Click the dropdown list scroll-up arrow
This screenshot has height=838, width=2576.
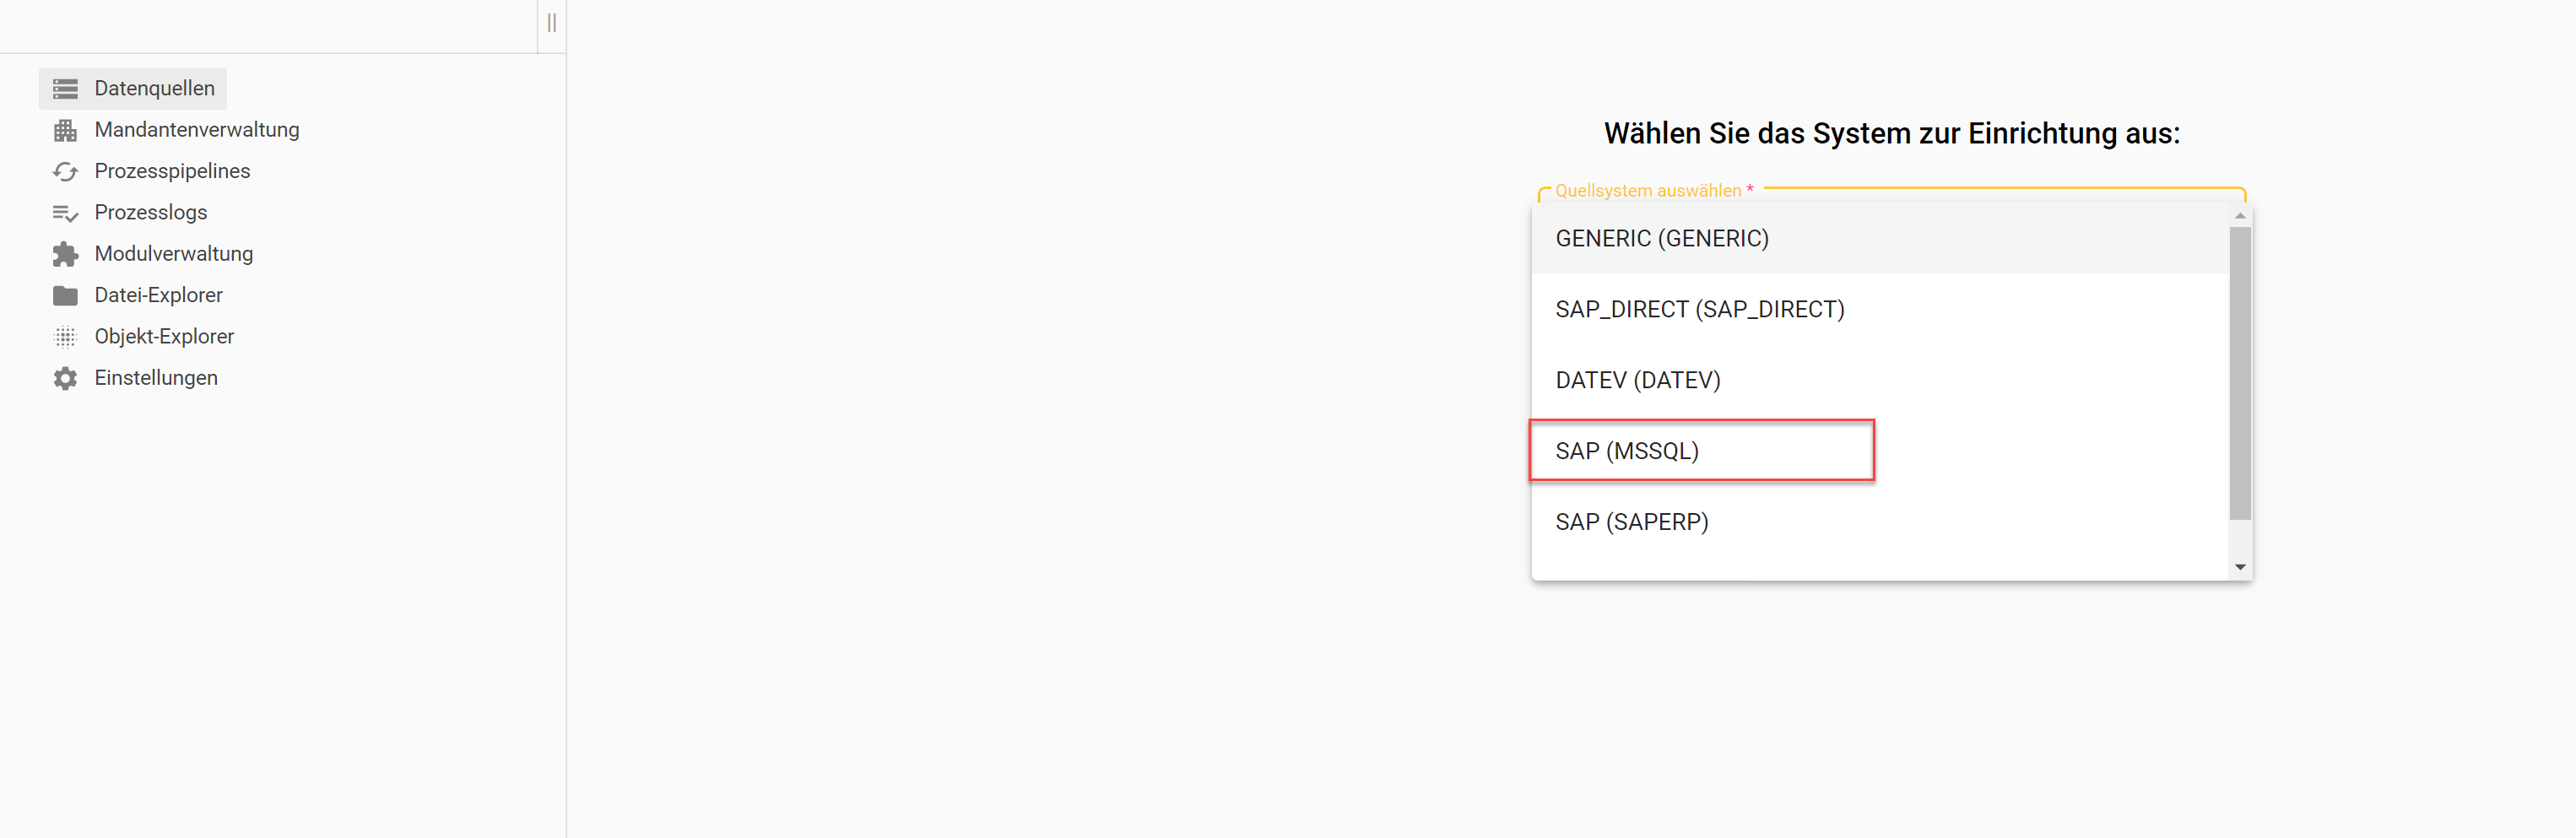pos(2240,216)
